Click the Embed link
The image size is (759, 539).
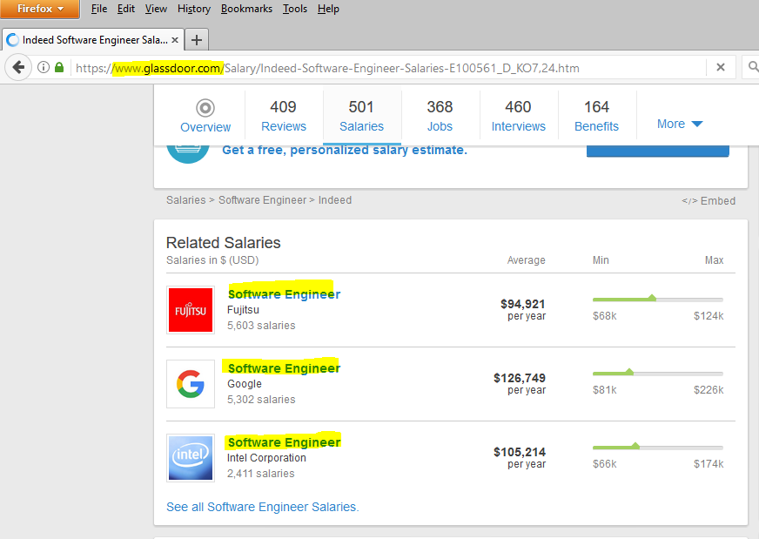tap(709, 200)
